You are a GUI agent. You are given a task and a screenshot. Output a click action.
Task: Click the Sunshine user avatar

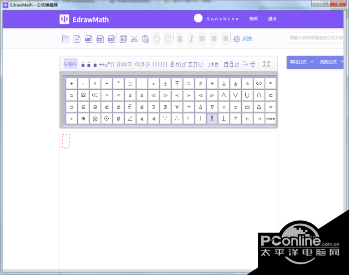coord(198,18)
